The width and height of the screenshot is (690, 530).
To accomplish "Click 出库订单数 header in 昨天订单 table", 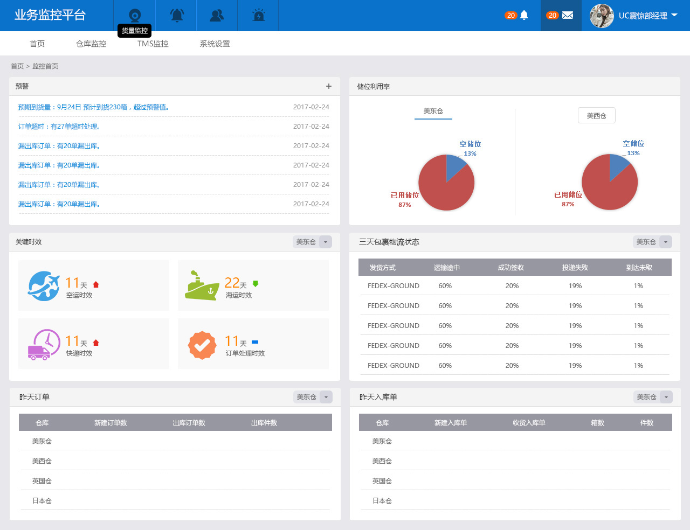I will 189,423.
